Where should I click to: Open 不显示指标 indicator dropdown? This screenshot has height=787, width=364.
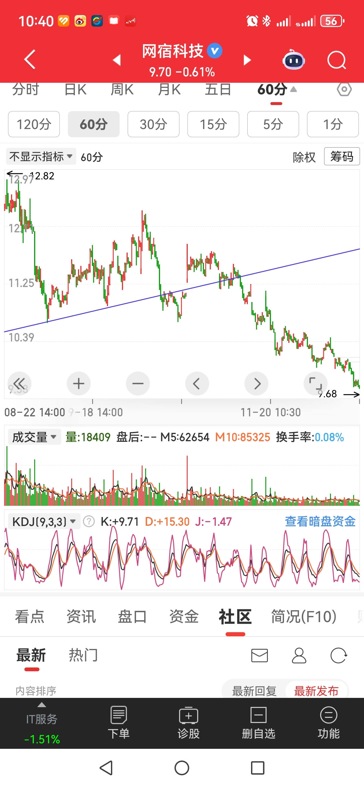[x=41, y=157]
